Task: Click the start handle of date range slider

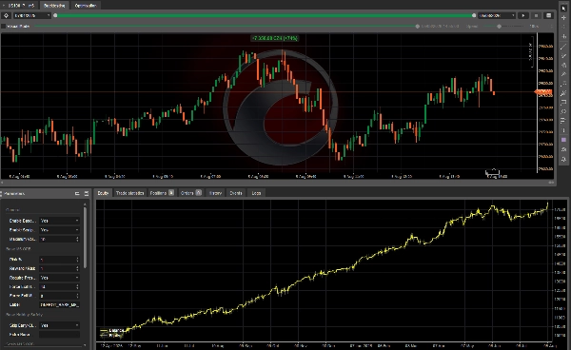Action: point(55,15)
